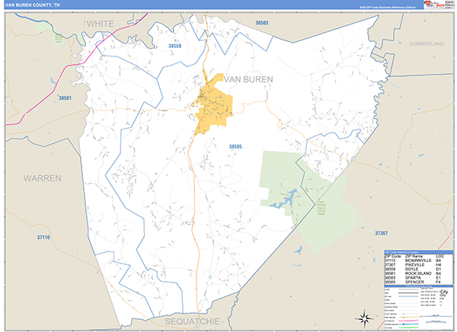This screenshot has width=457, height=332.
Task: Click the pink US highway line in legend
Action: click(408, 321)
